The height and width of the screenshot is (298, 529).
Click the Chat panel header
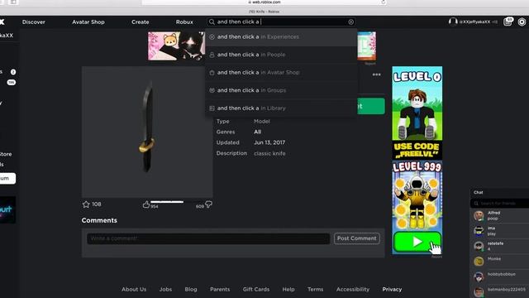point(499,193)
